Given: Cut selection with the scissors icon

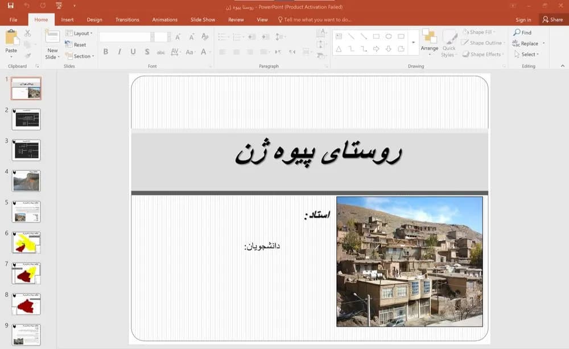Looking at the screenshot, I should (x=27, y=33).
